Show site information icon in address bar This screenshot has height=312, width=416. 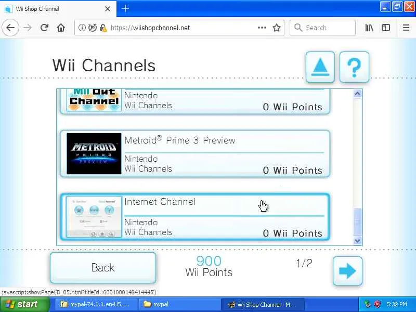82,28
